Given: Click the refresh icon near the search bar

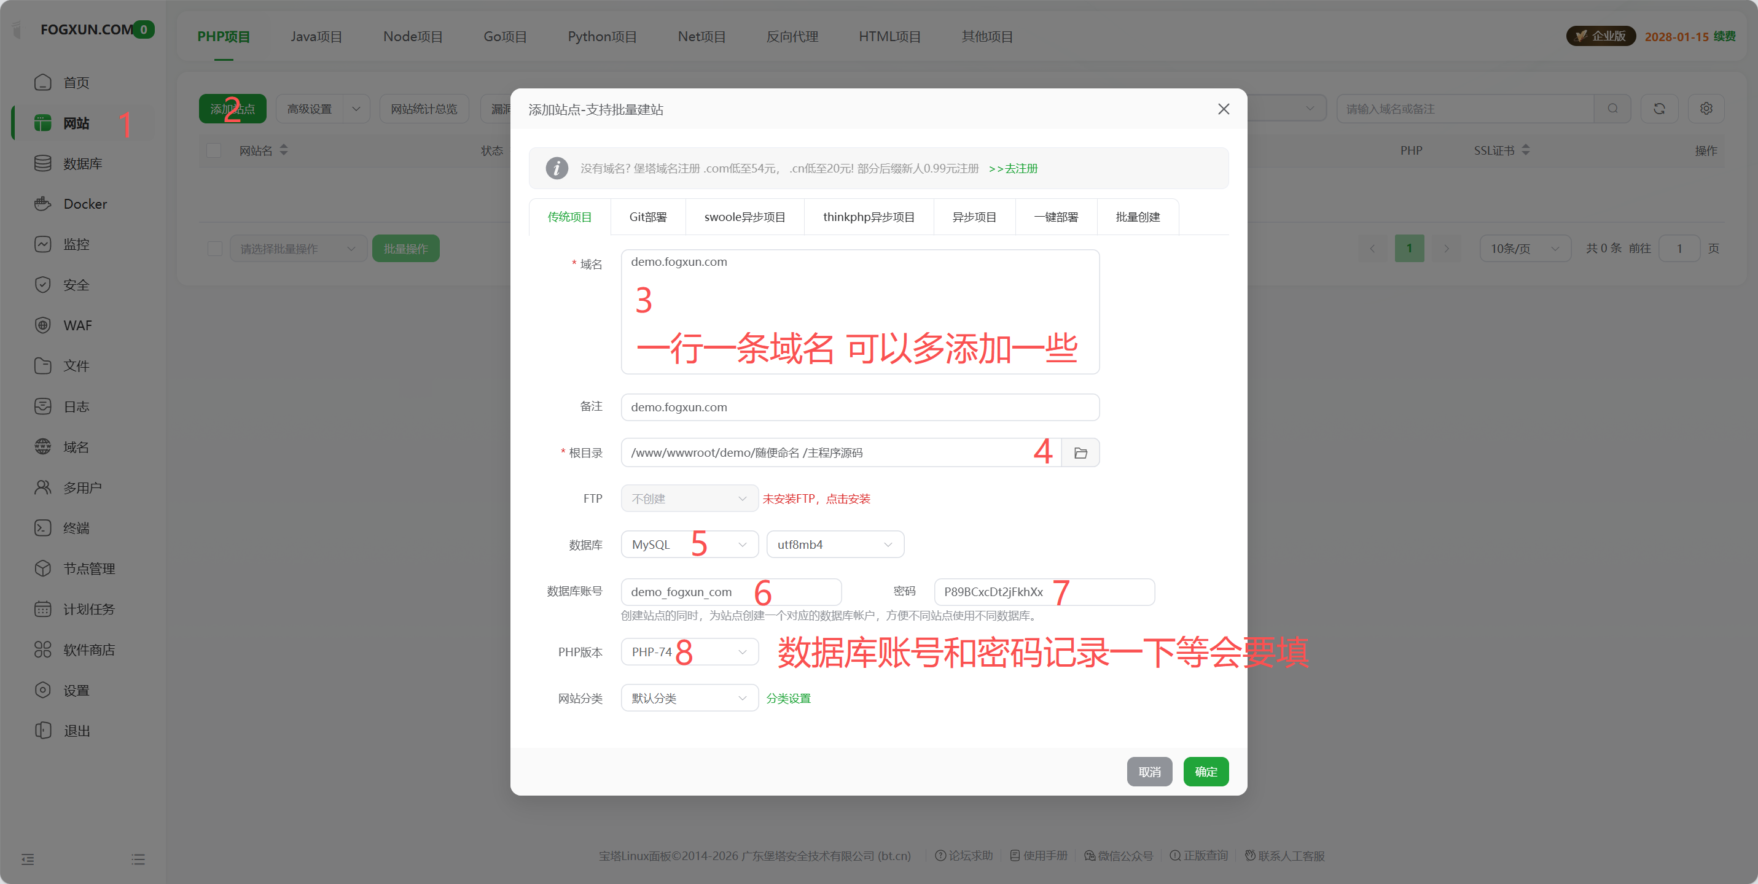Looking at the screenshot, I should point(1660,108).
